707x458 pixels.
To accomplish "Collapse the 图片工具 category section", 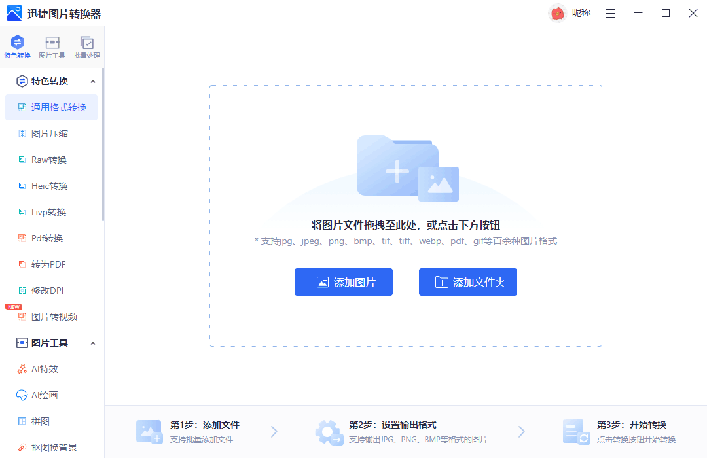I will click(x=92, y=342).
